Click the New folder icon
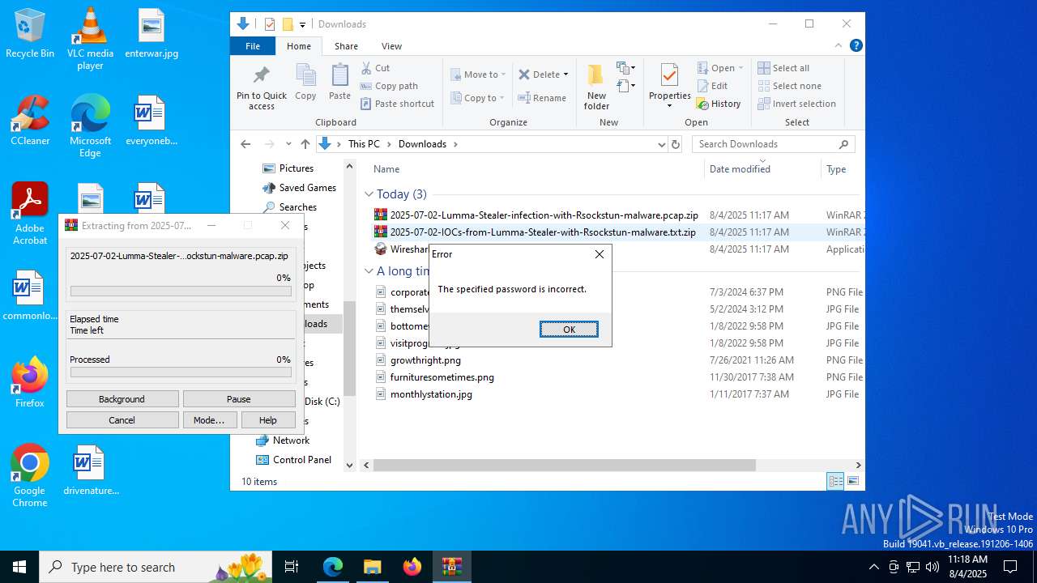Image resolution: width=1037 pixels, height=583 pixels. coord(596,87)
